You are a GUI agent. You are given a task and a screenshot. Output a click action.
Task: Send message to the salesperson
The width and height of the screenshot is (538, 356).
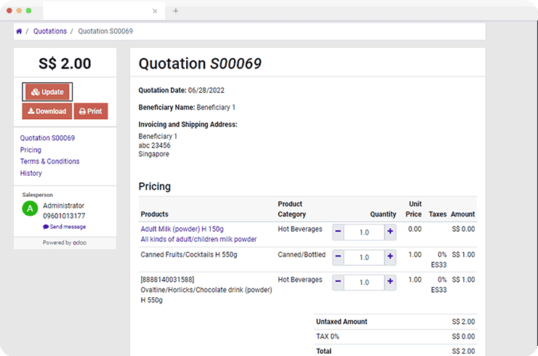pyautogui.click(x=65, y=227)
